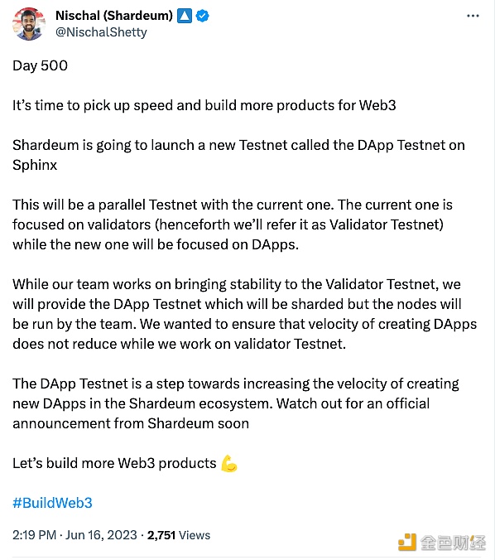Open the @NischalShetty handle link

coord(101,32)
